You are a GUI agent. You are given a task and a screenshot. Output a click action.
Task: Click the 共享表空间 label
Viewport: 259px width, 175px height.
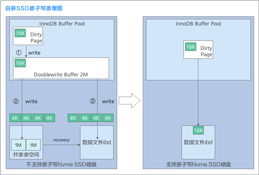pos(26,155)
